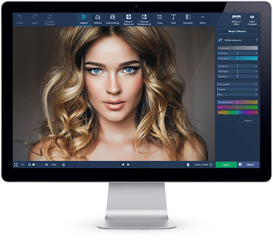The height and width of the screenshot is (242, 273).
Task: Click the green Save button
Action: (226, 165)
